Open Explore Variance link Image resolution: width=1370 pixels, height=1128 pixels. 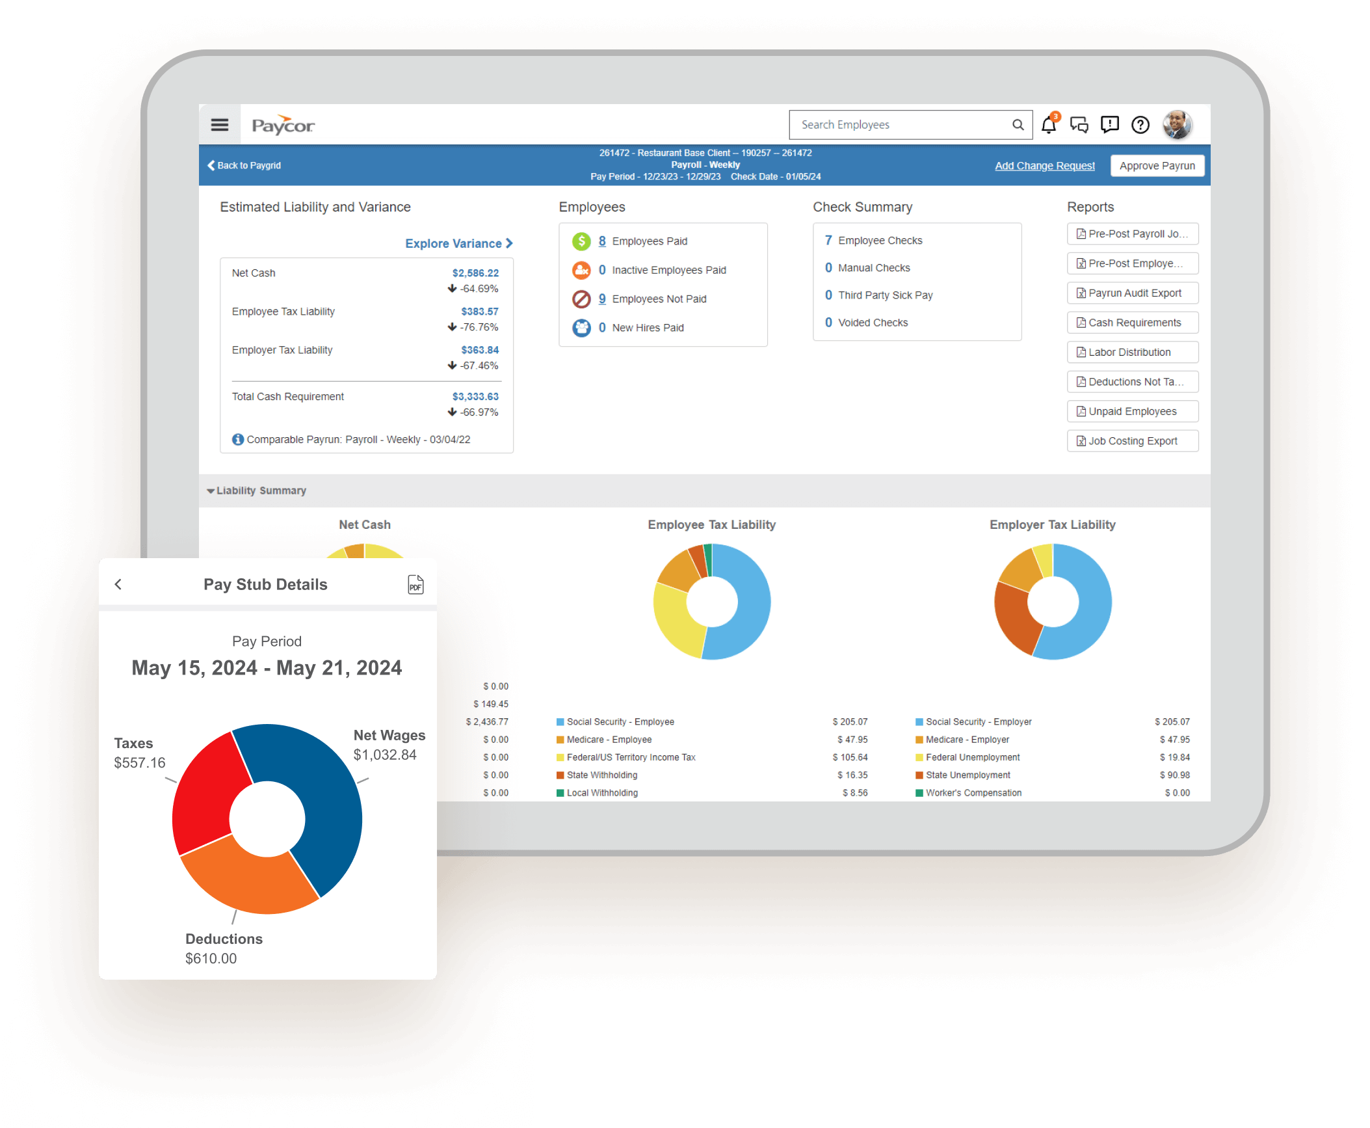pos(459,243)
